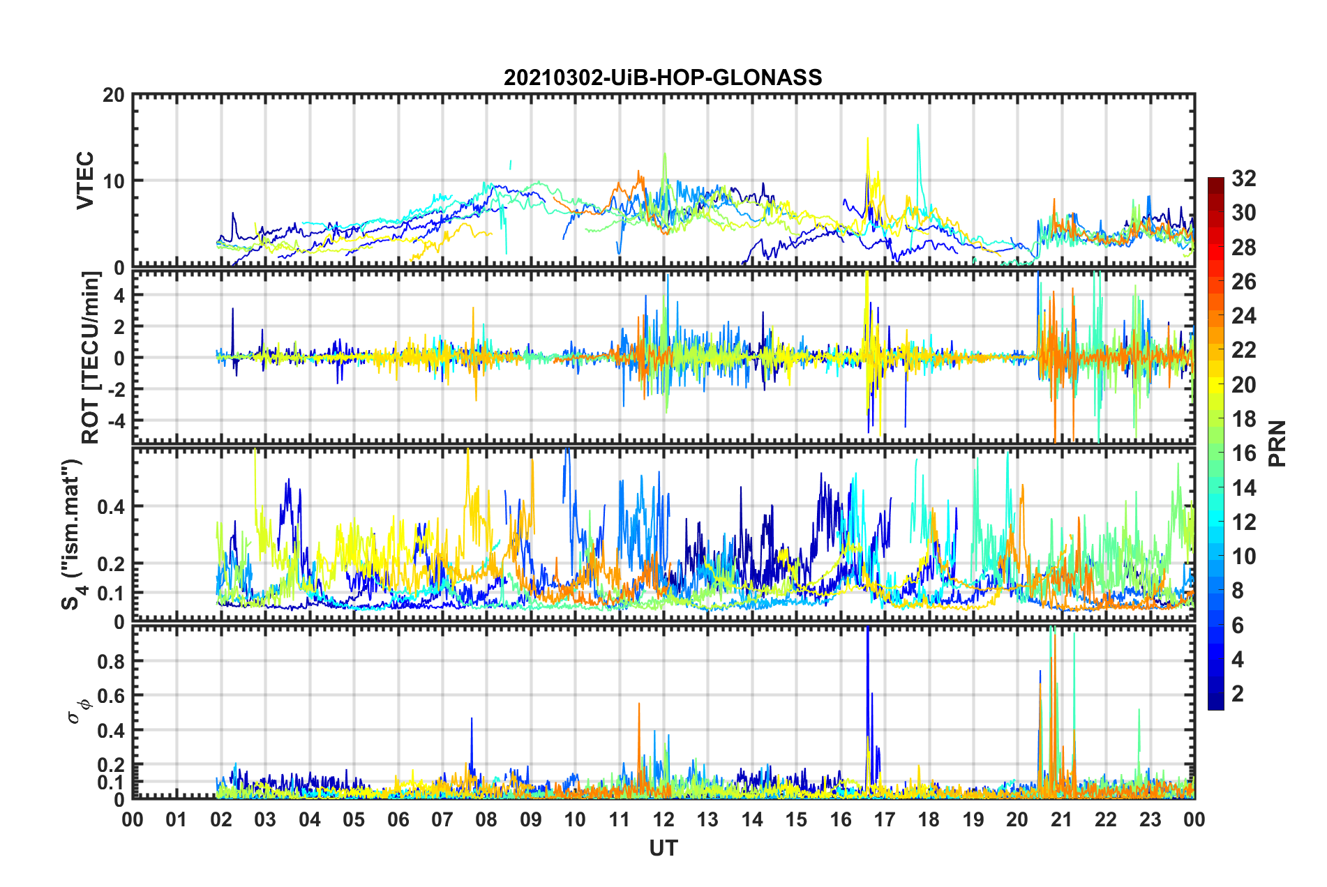
Task: Select hour tick 17 on UT axis
Action: click(x=885, y=819)
